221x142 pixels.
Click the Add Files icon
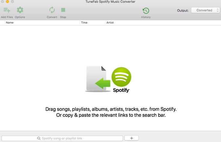7,10
